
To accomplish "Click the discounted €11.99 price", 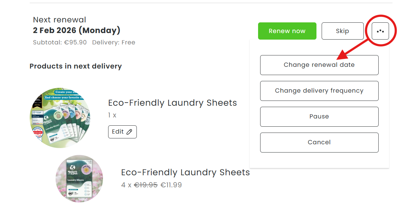I will 171,185.
